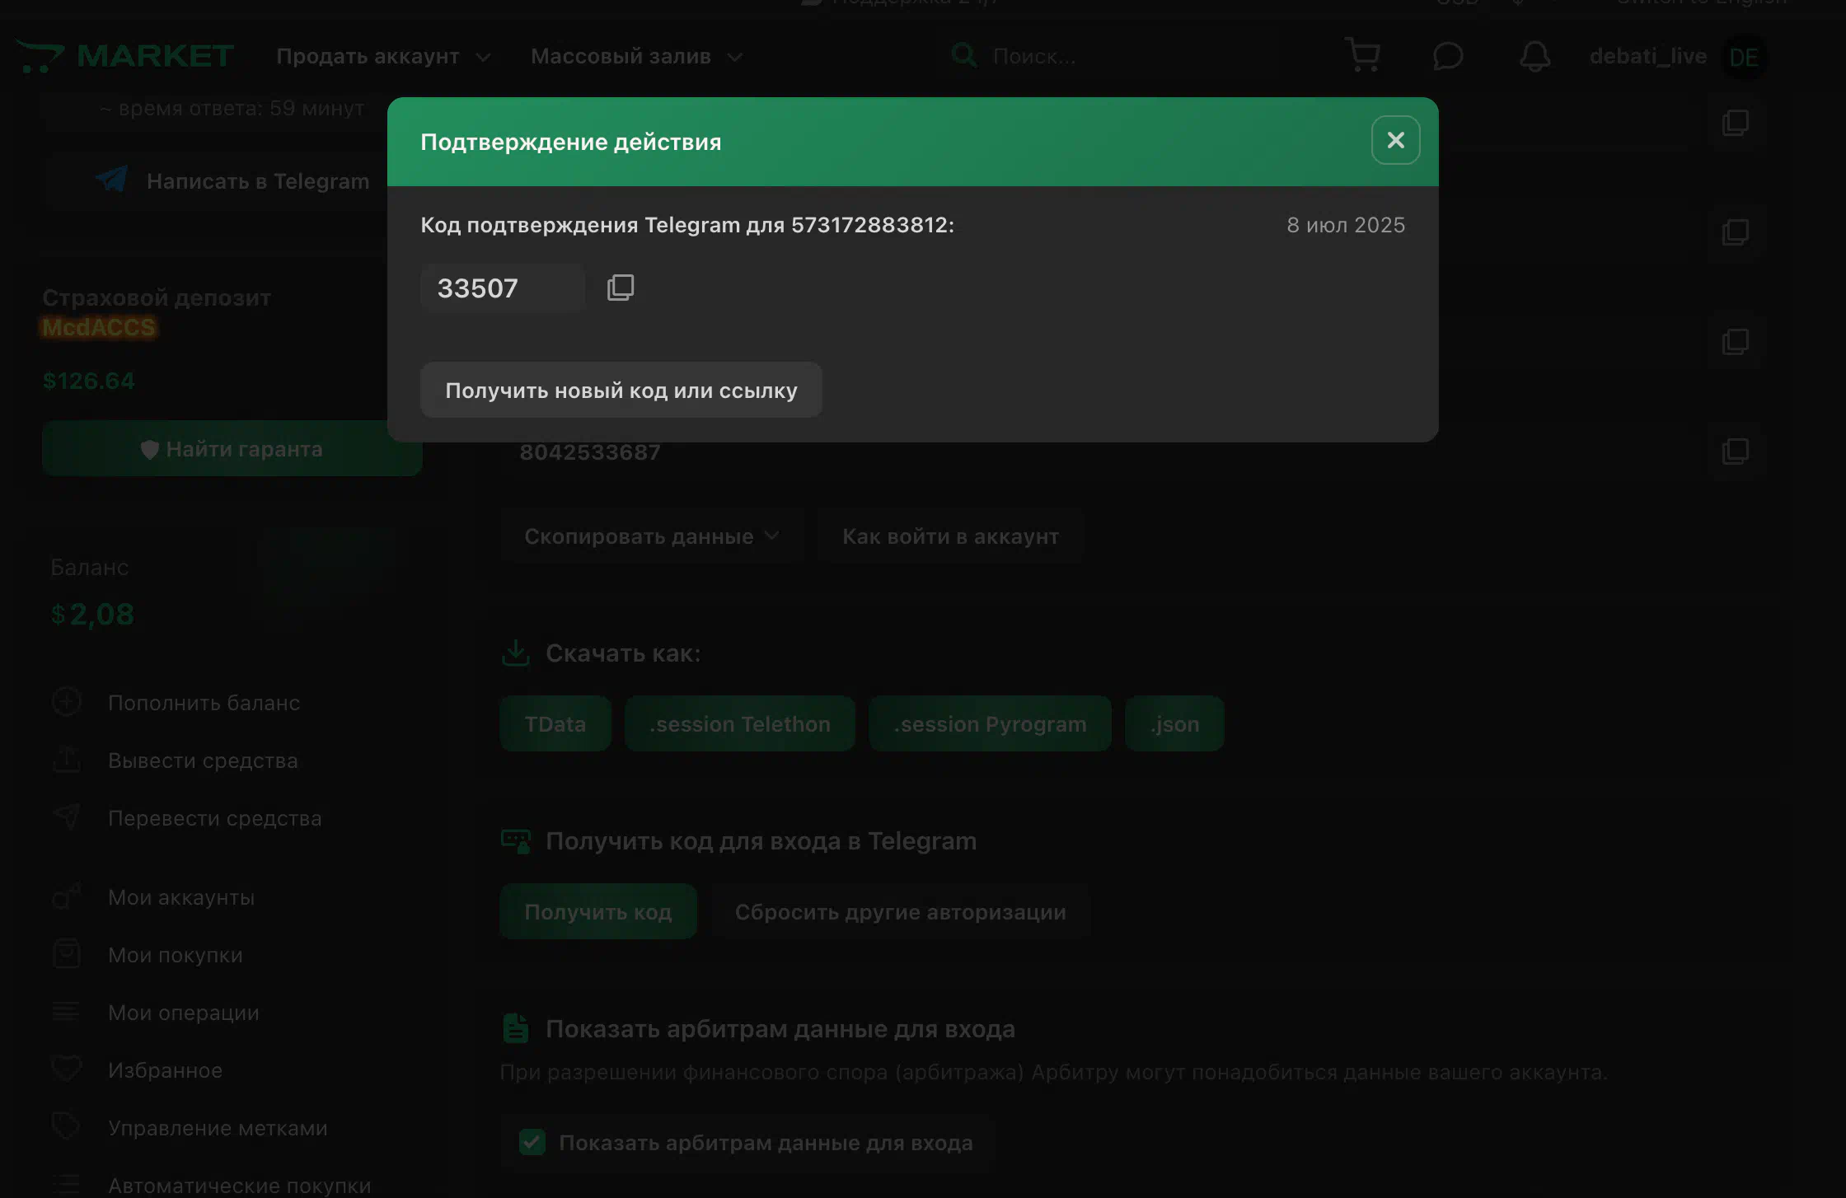Viewport: 1846px width, 1198px height.
Task: Open 'Пополнить баланс' menu item
Action: (204, 703)
